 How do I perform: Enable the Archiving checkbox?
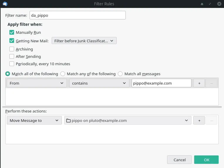[12, 49]
